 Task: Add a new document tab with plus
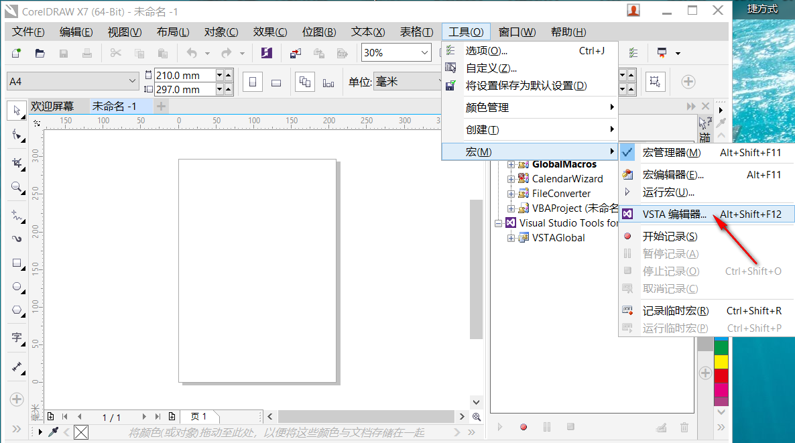coord(161,107)
